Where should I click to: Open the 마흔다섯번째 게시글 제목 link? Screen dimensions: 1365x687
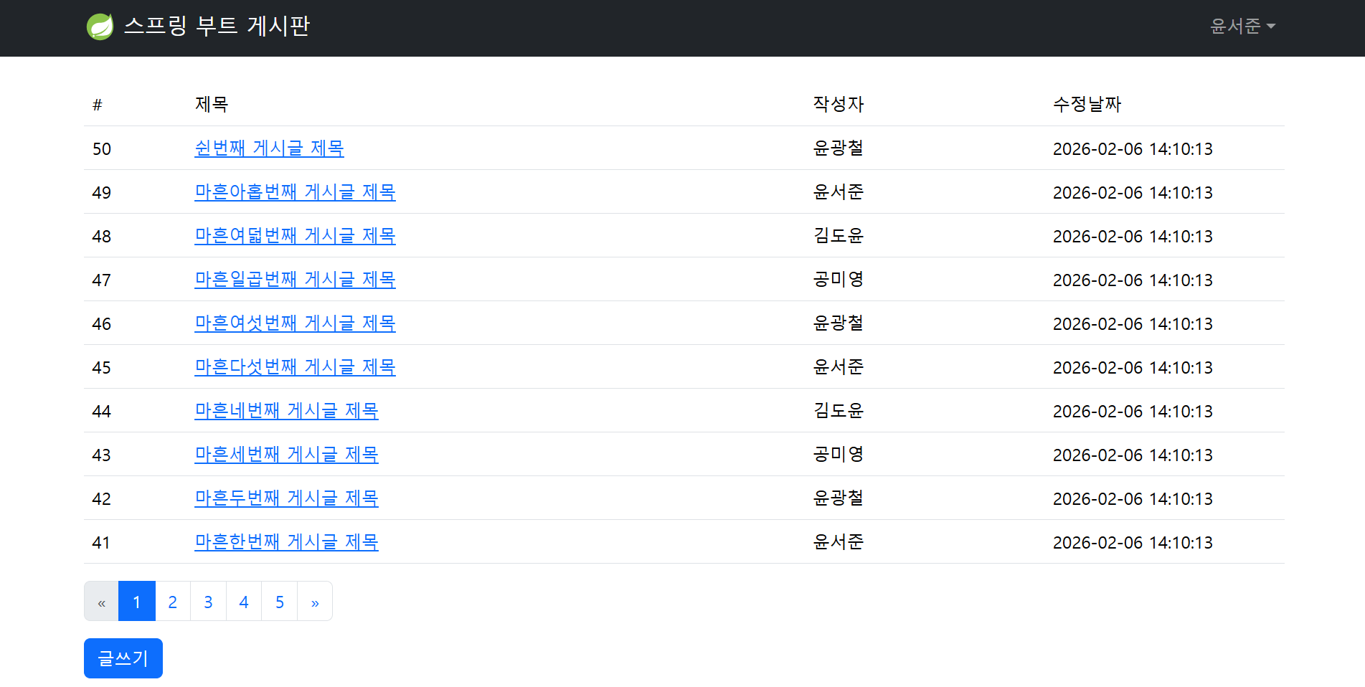pyautogui.click(x=295, y=367)
